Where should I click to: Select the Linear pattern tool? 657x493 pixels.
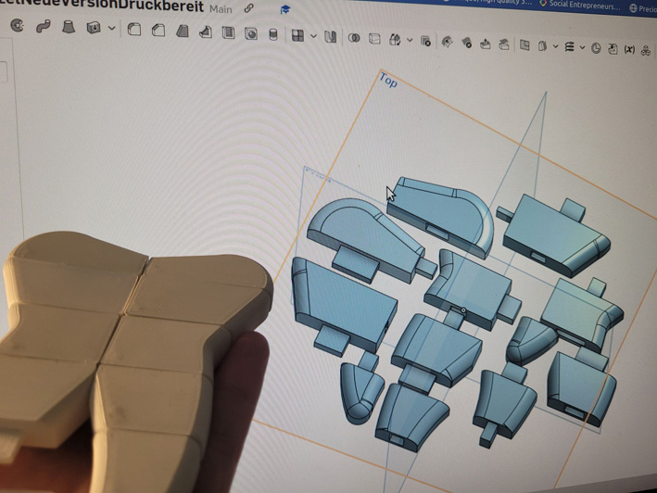(x=297, y=35)
